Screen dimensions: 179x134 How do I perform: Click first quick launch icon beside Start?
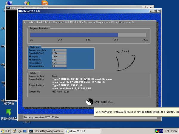[x=14, y=131]
